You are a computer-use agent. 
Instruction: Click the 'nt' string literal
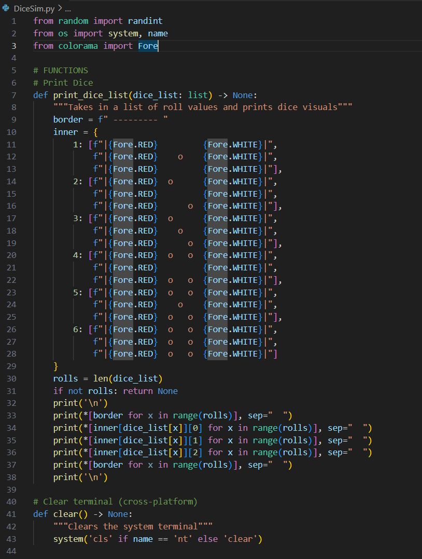tap(182, 539)
